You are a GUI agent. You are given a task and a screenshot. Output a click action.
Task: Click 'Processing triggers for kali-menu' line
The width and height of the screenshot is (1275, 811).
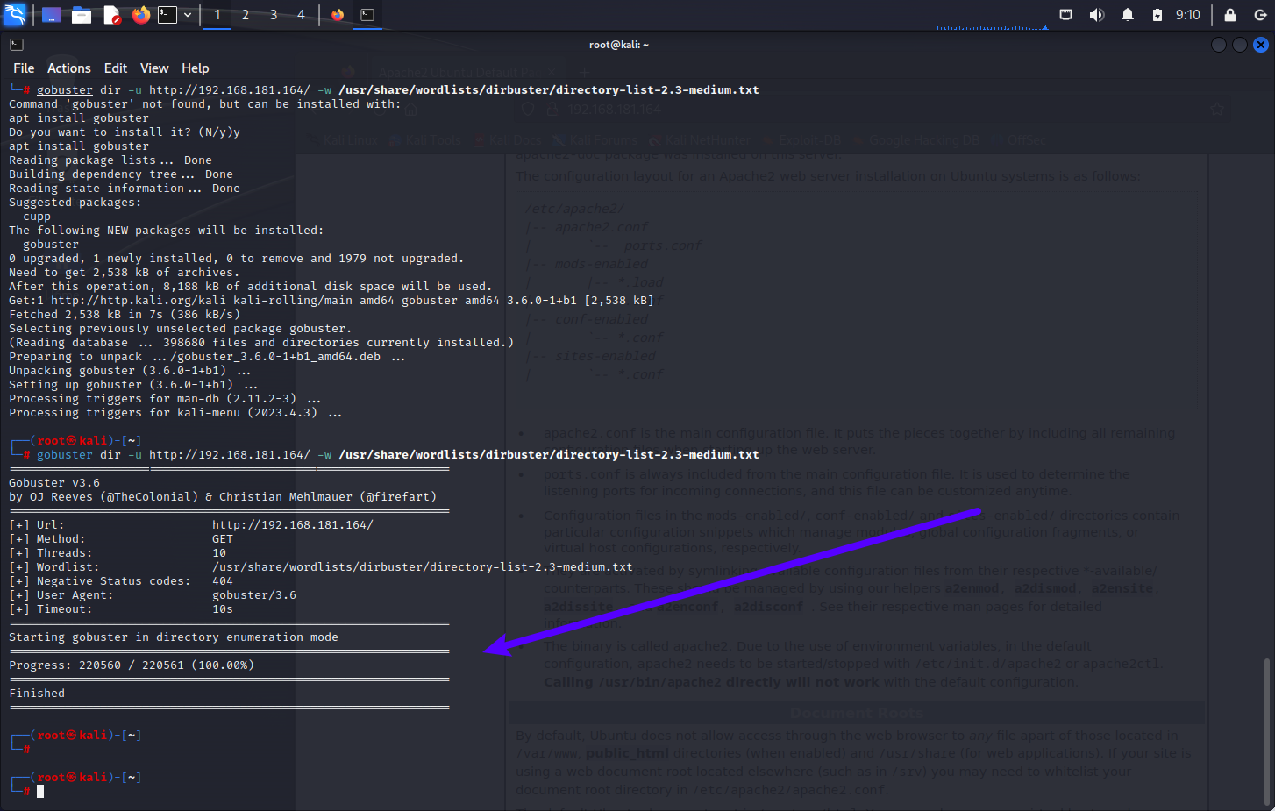coord(175,413)
